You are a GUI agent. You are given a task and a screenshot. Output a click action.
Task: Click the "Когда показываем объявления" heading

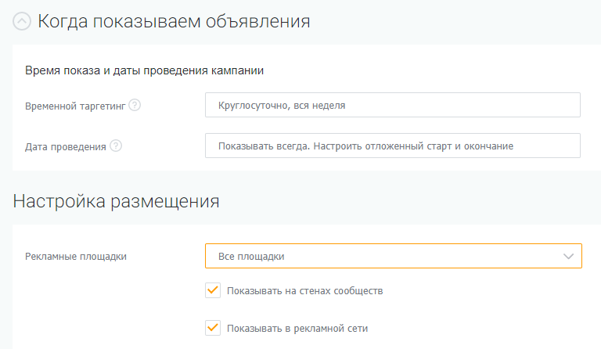(174, 22)
